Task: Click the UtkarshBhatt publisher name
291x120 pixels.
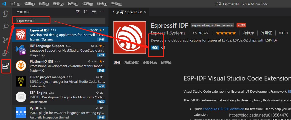Action: click(38, 102)
